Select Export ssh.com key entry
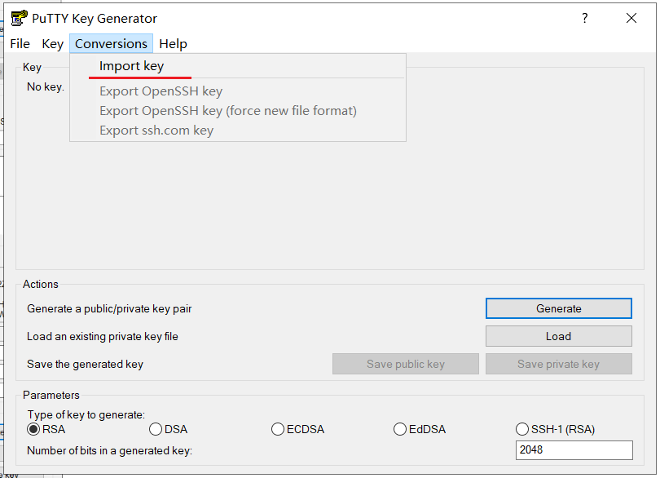 point(238,131)
